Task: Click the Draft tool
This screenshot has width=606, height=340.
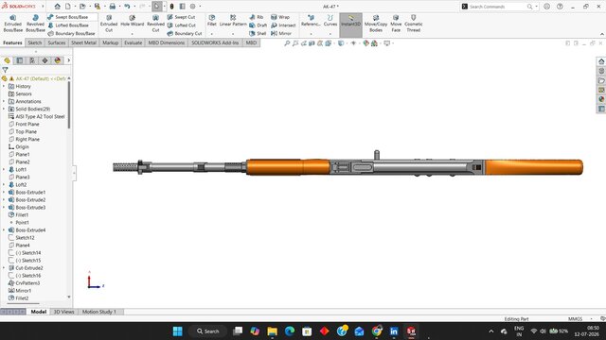Action: pos(258,25)
